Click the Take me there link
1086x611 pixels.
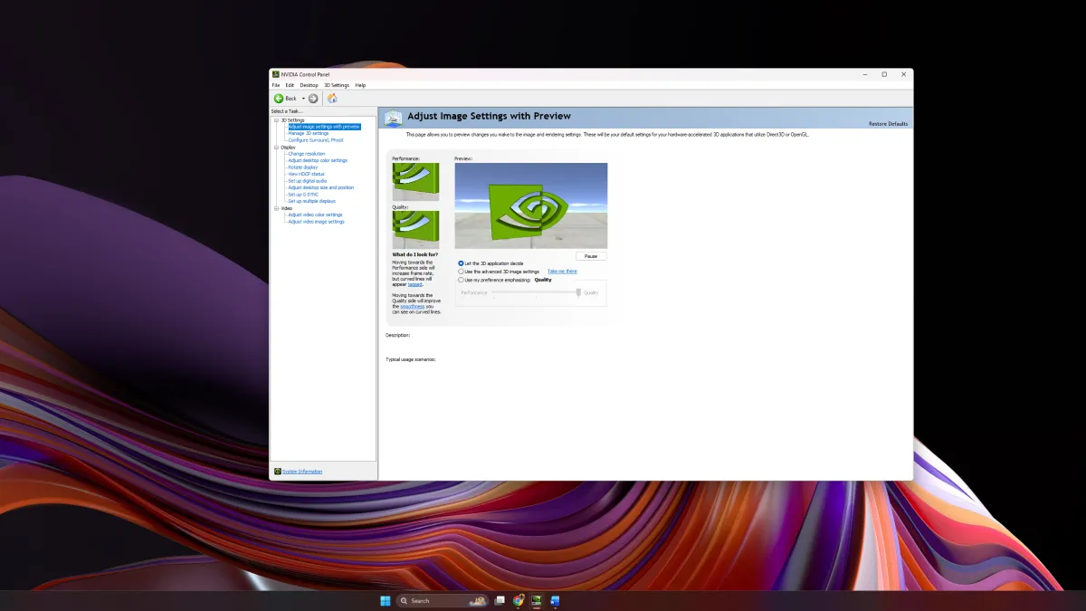tap(562, 272)
